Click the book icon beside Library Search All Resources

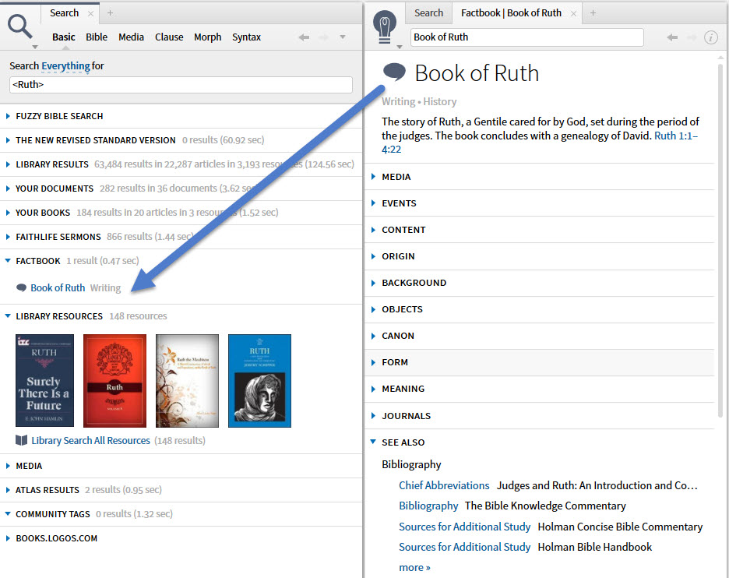point(21,440)
